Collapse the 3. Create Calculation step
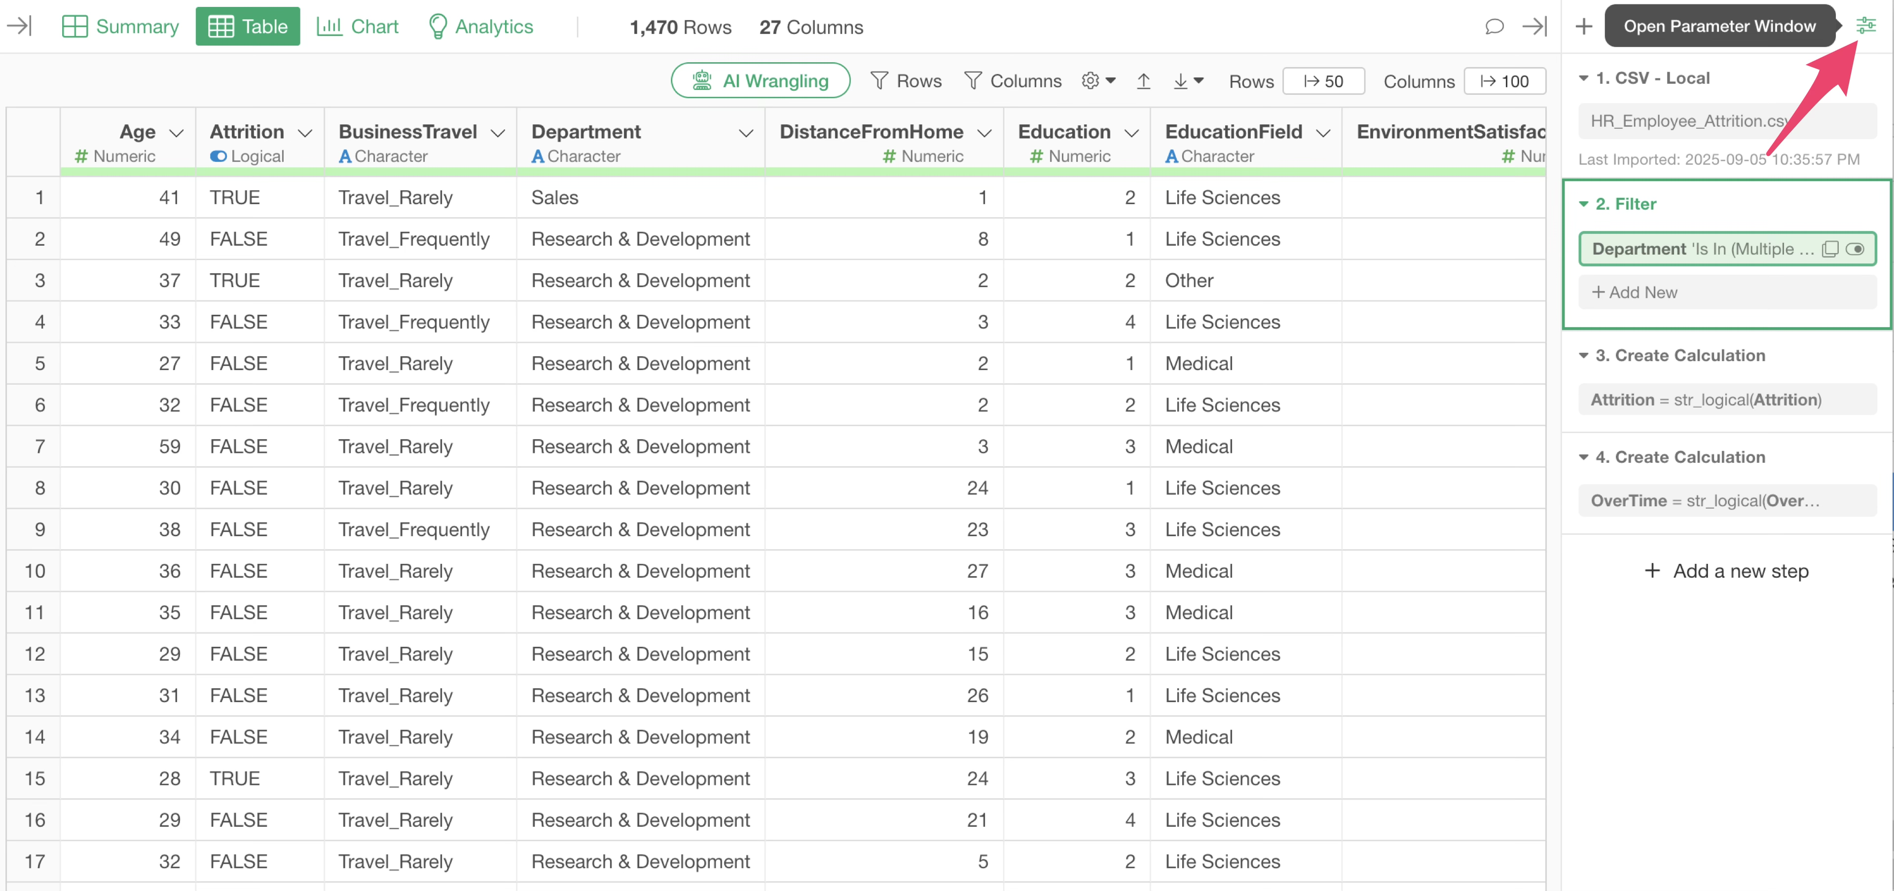This screenshot has width=1894, height=891. pos(1584,356)
